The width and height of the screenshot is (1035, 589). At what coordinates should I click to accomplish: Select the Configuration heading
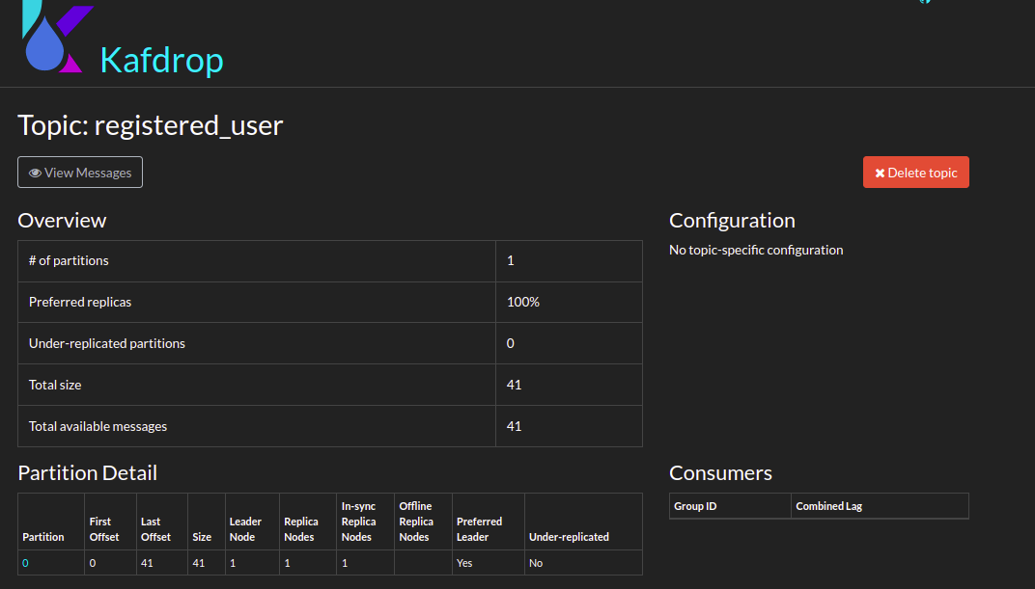click(732, 220)
